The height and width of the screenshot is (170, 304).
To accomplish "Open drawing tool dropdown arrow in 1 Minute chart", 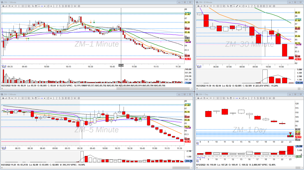I will click(45, 6).
